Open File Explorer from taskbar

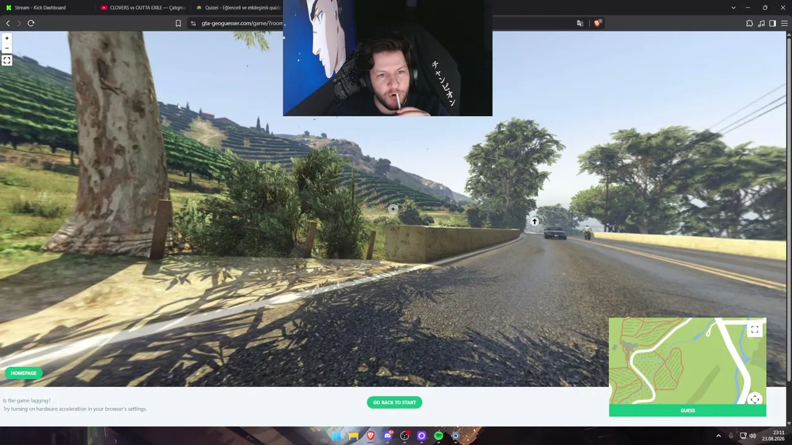(353, 436)
